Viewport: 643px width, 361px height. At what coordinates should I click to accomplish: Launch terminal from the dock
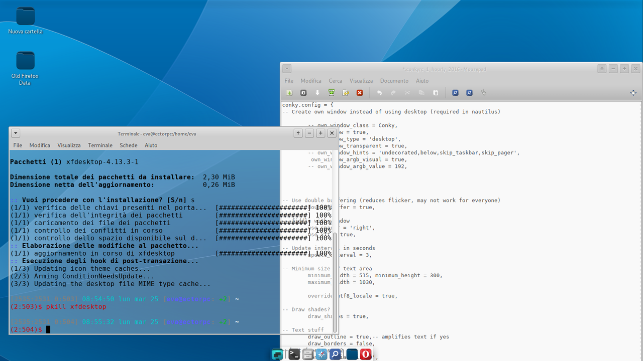click(x=294, y=354)
